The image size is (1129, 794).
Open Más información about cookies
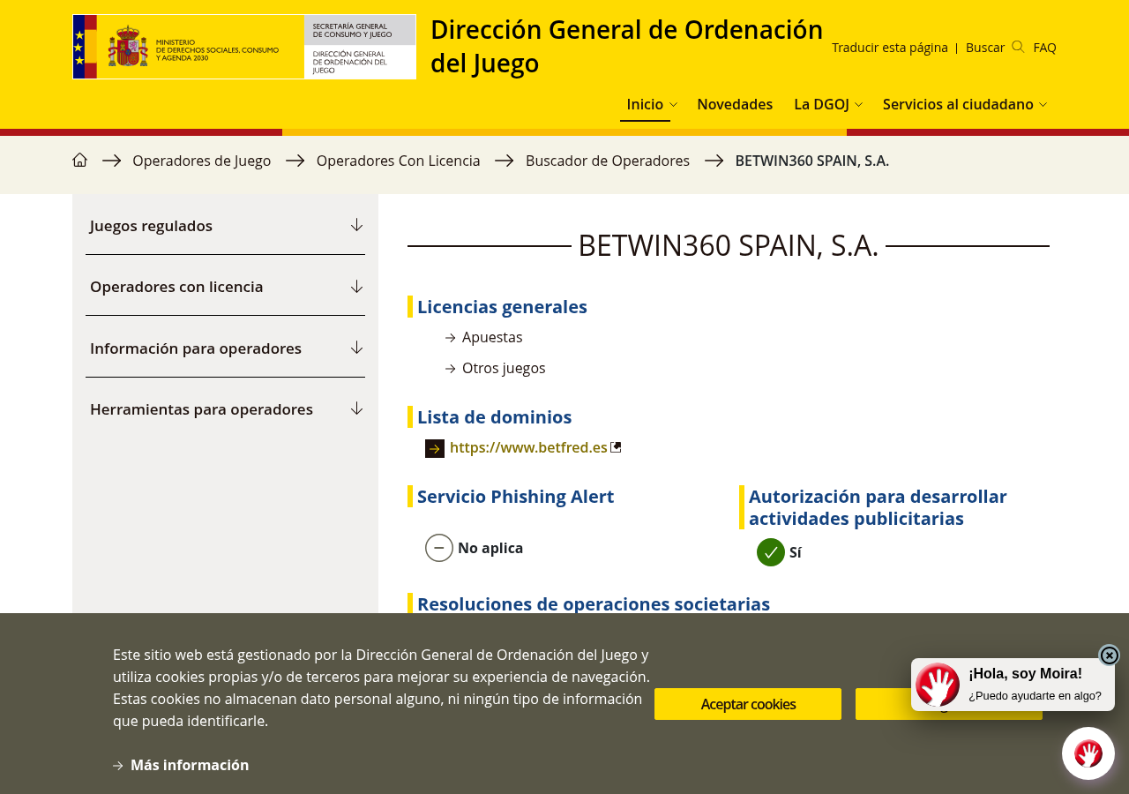[190, 765]
